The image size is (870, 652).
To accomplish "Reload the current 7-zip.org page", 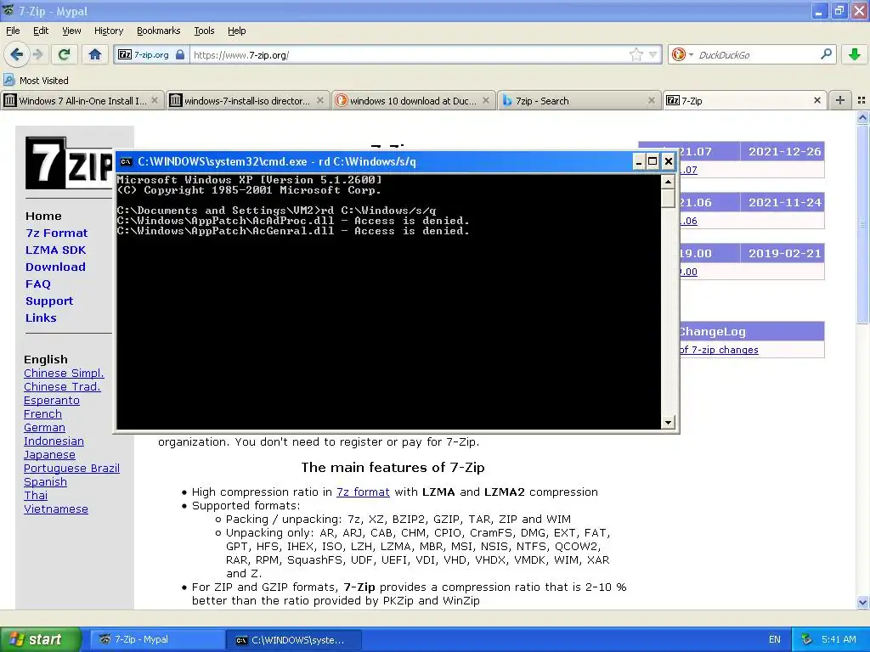I will click(x=64, y=54).
